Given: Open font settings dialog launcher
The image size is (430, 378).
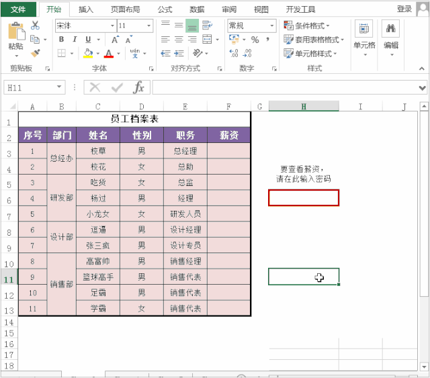Looking at the screenshot, I should 151,68.
